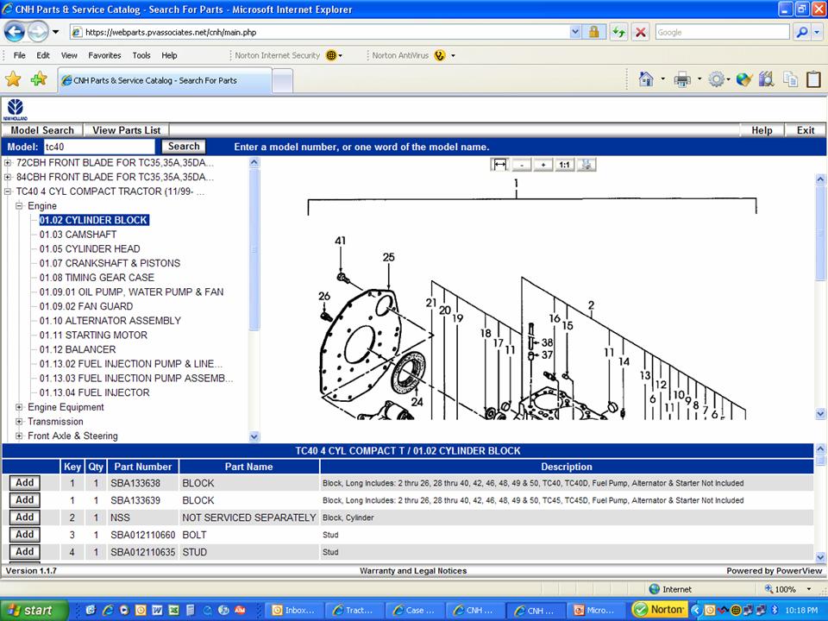
Task: Click the New Holland logo
Action: pos(16,110)
